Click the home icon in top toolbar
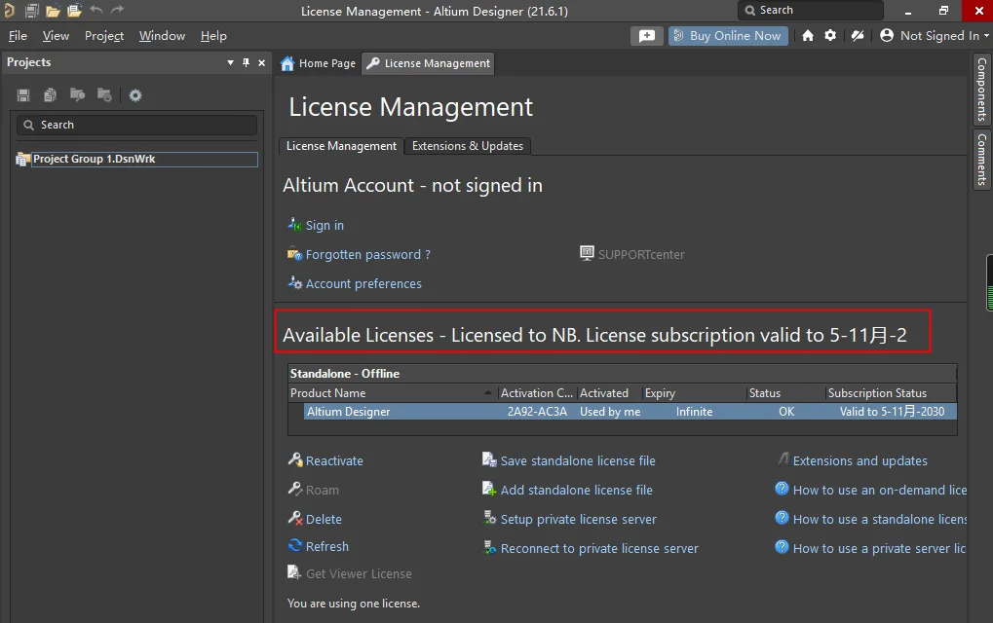This screenshot has height=623, width=993. click(808, 36)
